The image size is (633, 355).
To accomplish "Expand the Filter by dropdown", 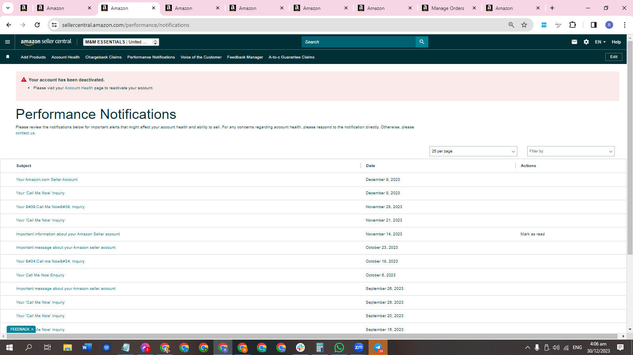I will coord(571,151).
